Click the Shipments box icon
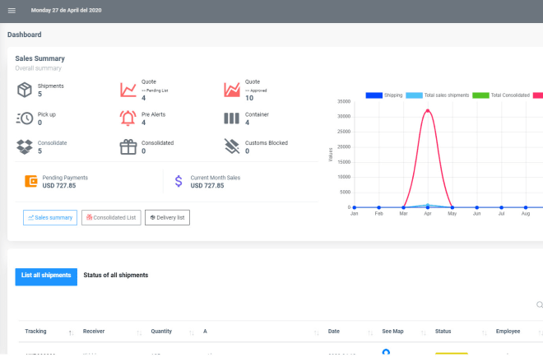543x362 pixels. pyautogui.click(x=24, y=90)
